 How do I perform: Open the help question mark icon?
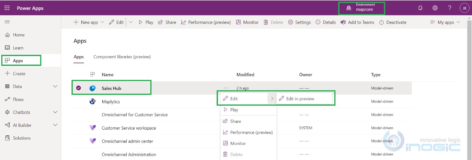450,8
